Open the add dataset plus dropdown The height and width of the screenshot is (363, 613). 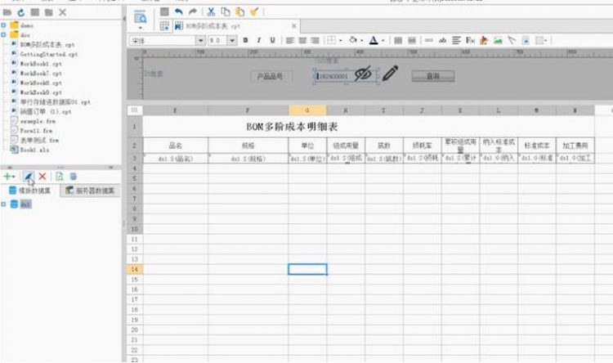(x=9, y=177)
